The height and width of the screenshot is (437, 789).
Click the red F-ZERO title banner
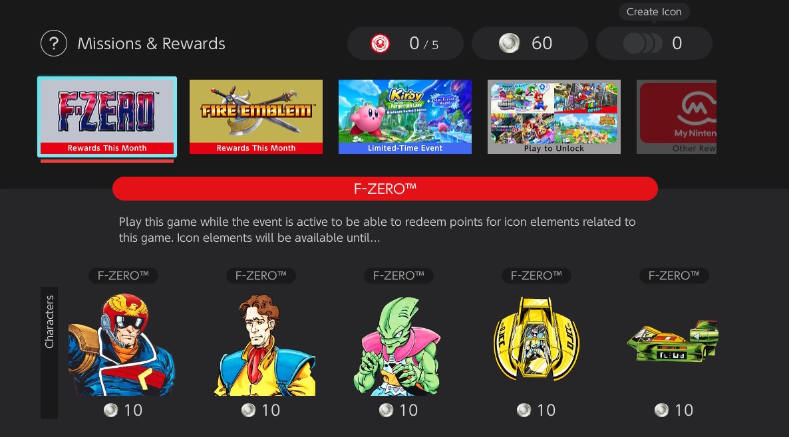[x=385, y=189]
